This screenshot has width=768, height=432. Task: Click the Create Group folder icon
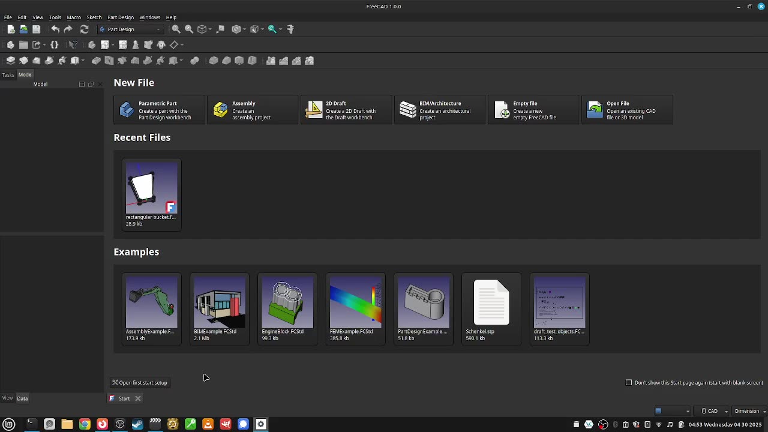[x=23, y=45]
